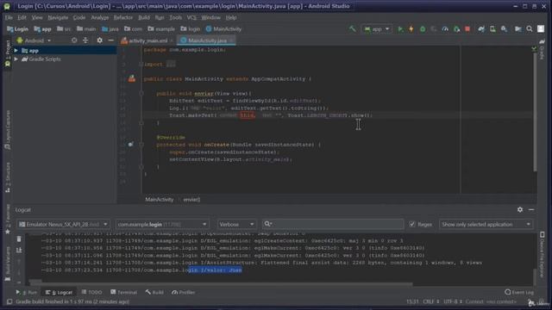Screen dimensions: 552x310
Task: Click the 'example' breadcrumb folder
Action: (x=161, y=29)
